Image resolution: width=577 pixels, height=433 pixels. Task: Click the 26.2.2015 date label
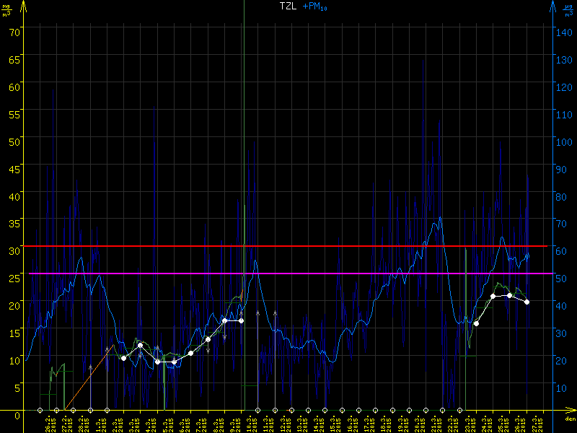[x=49, y=424]
